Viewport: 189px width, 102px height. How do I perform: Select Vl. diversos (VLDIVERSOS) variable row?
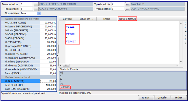29,65
